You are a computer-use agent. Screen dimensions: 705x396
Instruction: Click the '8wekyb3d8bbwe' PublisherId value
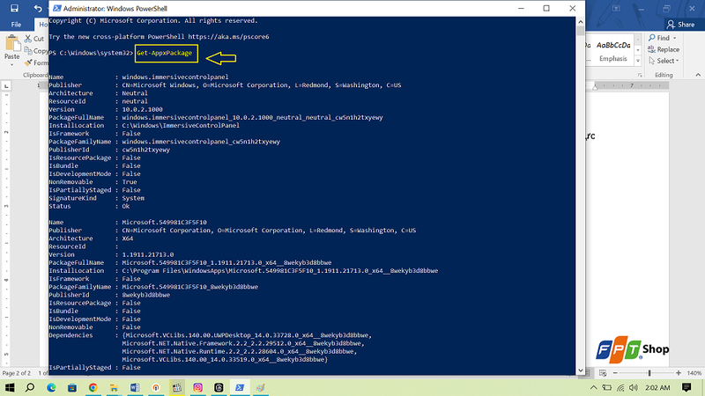[x=145, y=295]
